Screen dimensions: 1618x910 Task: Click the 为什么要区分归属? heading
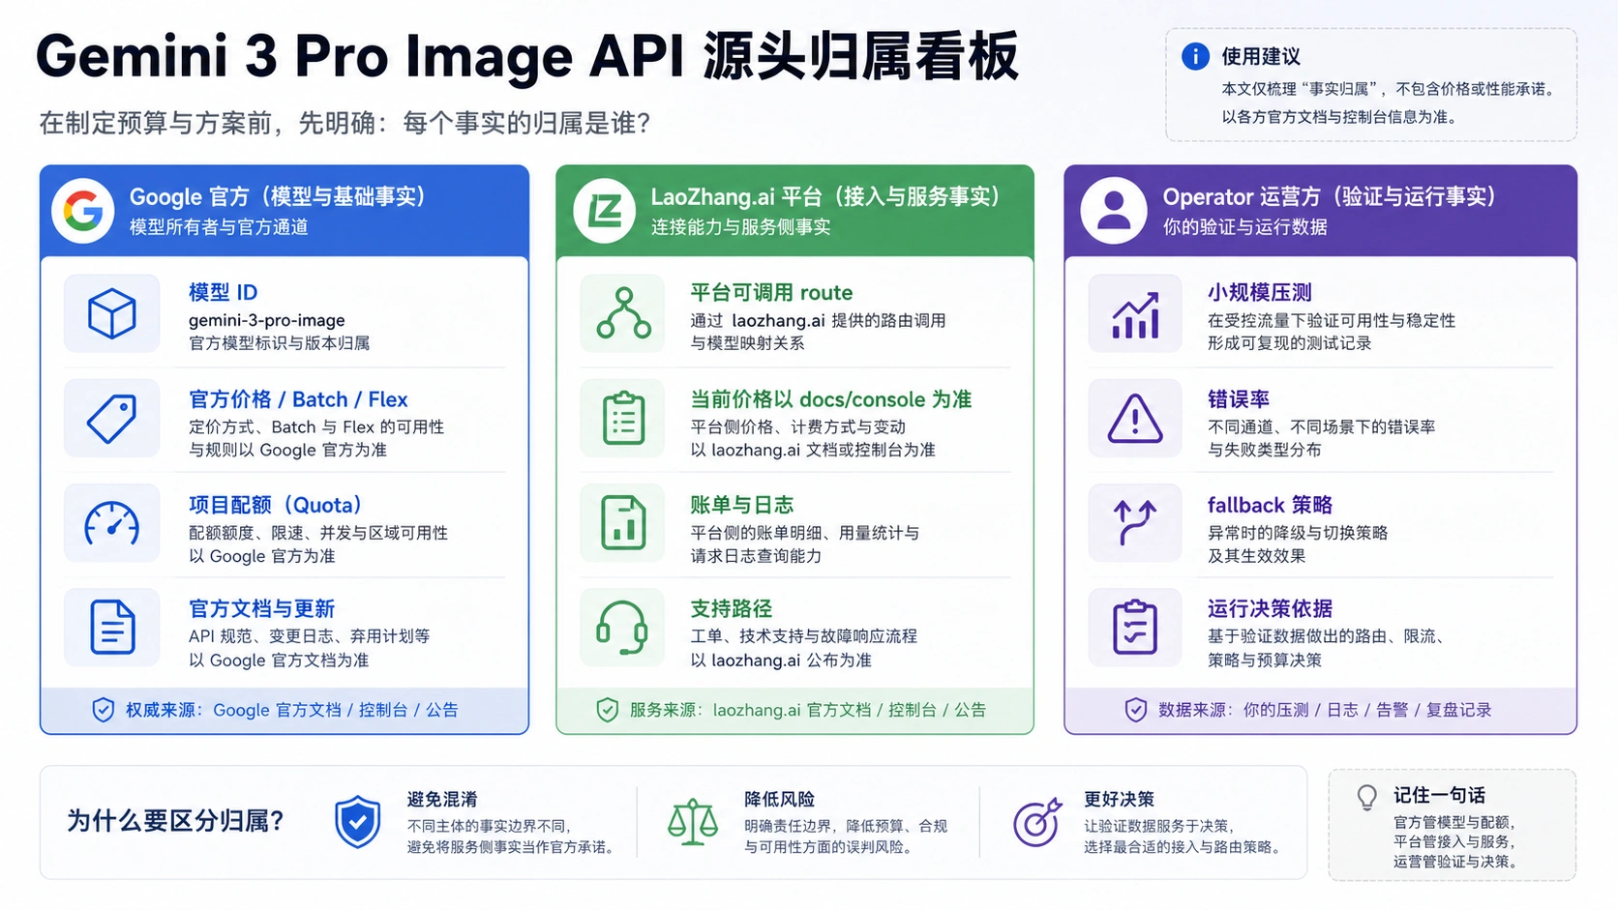[x=175, y=821]
